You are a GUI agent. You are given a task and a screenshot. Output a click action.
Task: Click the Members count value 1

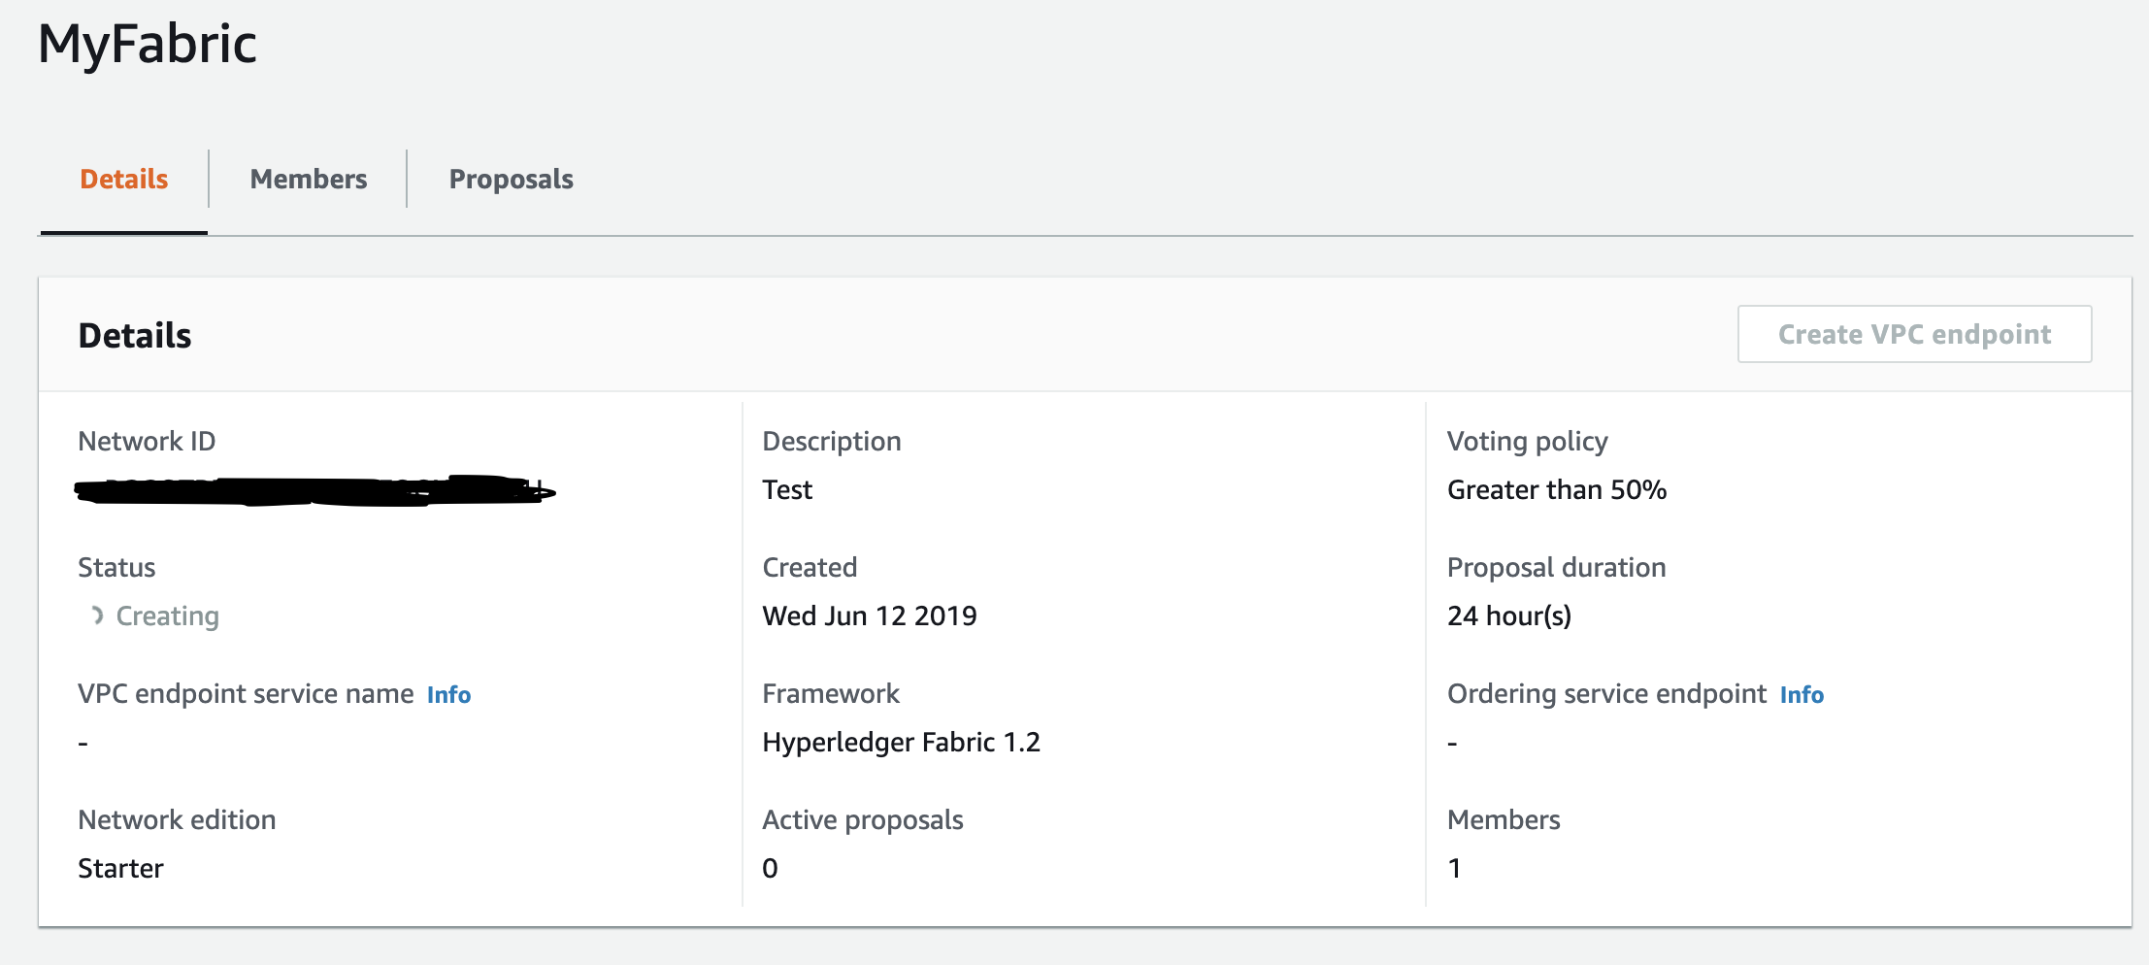click(x=1454, y=868)
